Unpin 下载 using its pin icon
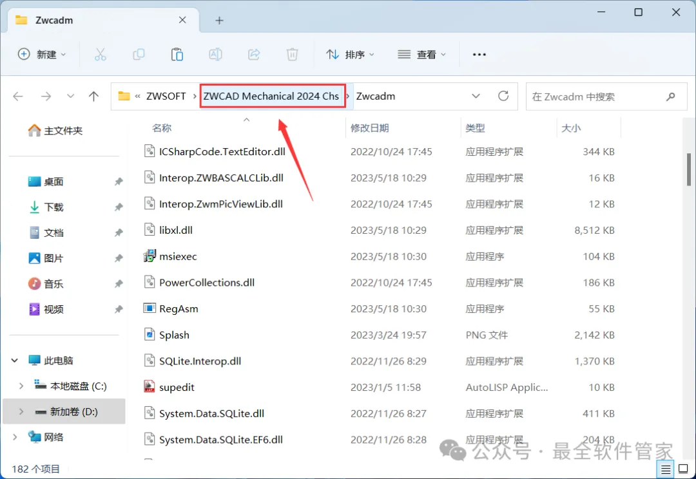 click(119, 207)
